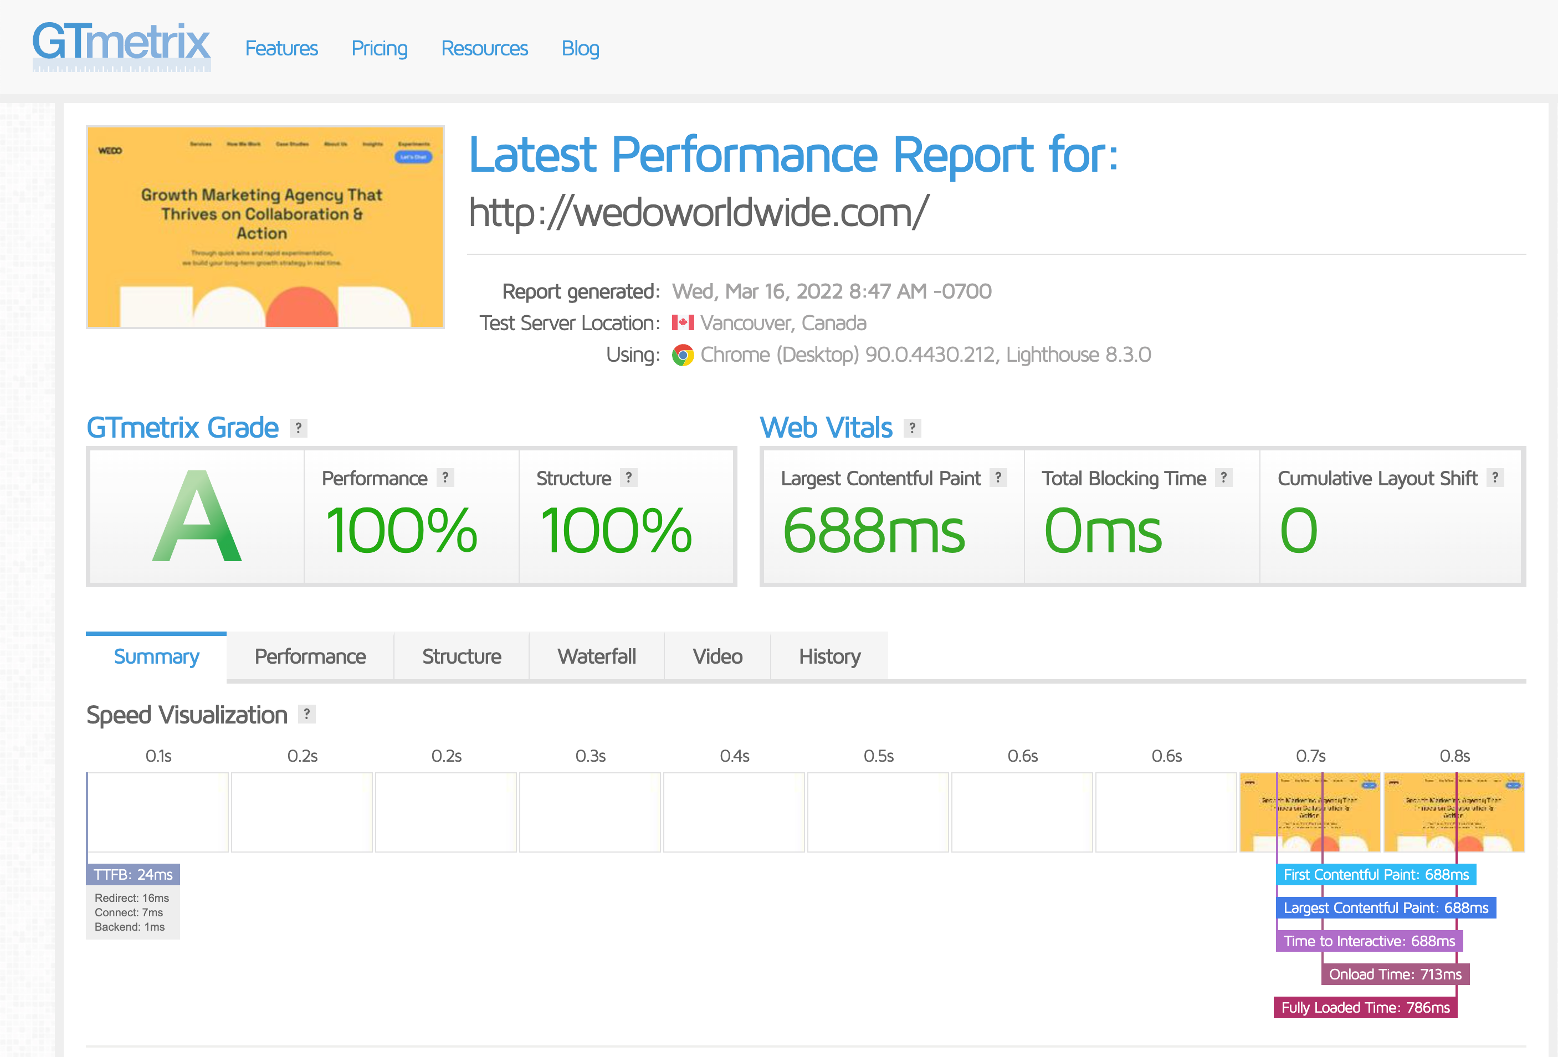Open the Features menu item
The height and width of the screenshot is (1057, 1558).
tap(279, 47)
